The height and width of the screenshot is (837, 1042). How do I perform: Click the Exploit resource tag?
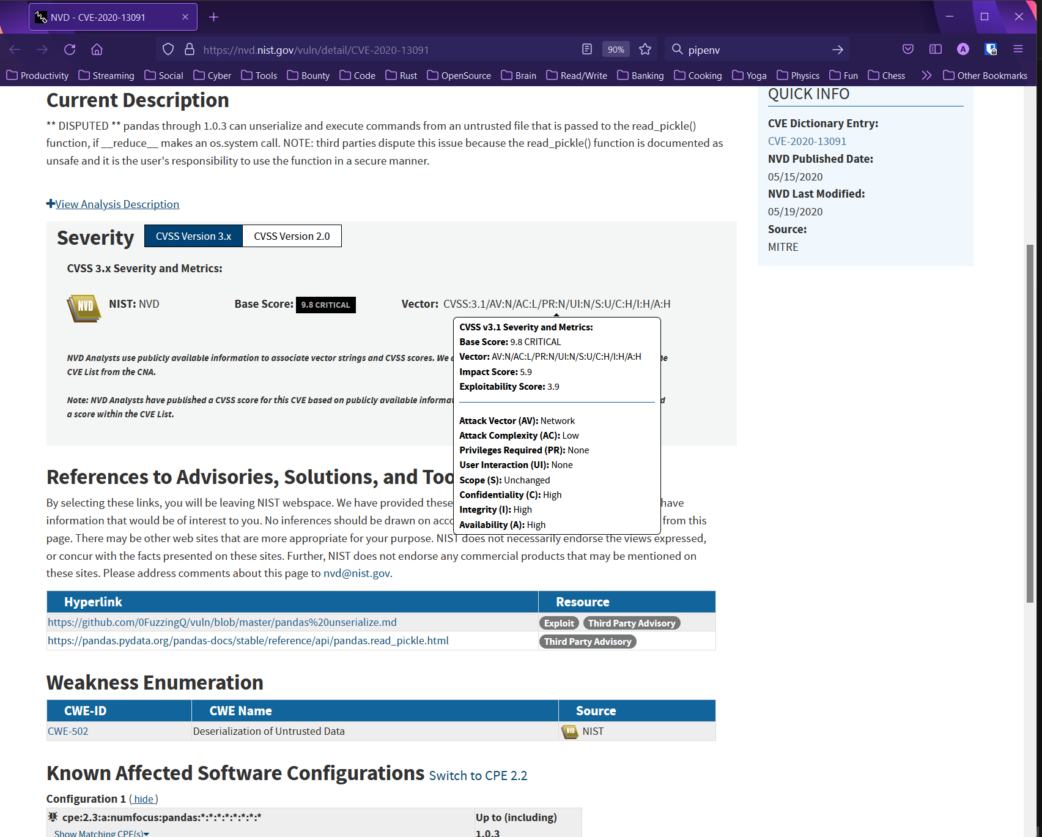[x=559, y=623]
